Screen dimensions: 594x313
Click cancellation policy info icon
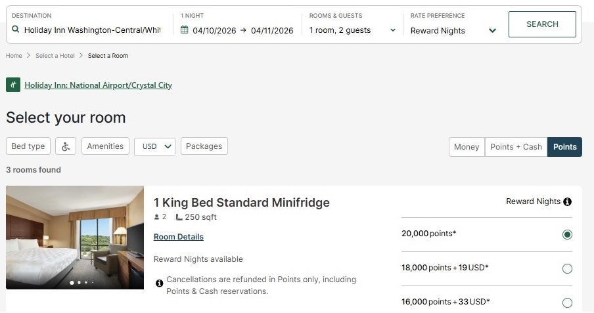pos(160,283)
